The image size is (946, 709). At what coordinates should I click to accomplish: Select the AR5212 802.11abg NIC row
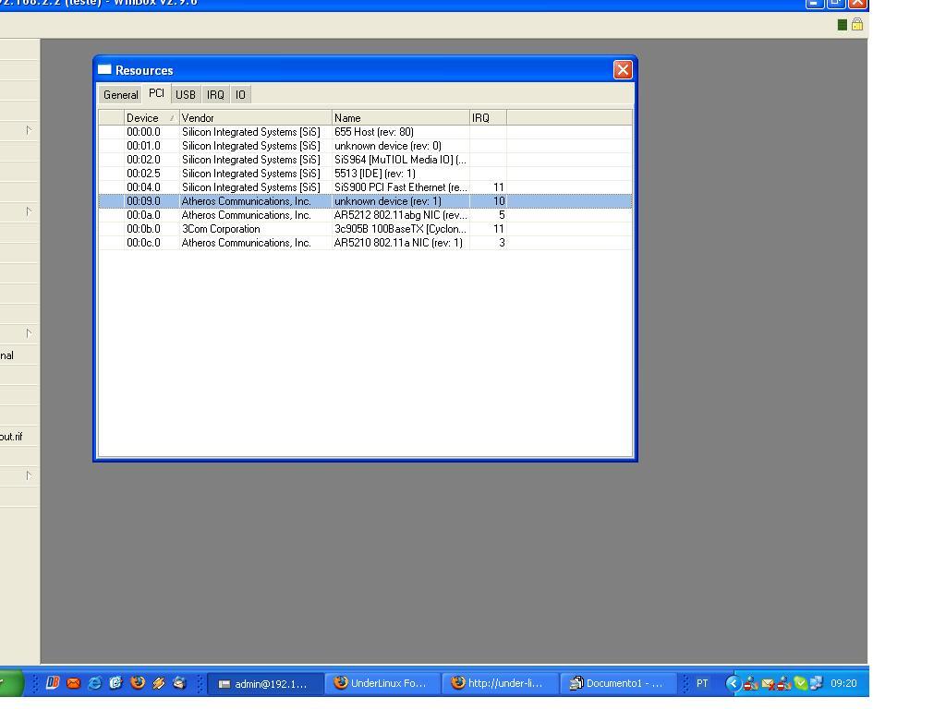[365, 215]
